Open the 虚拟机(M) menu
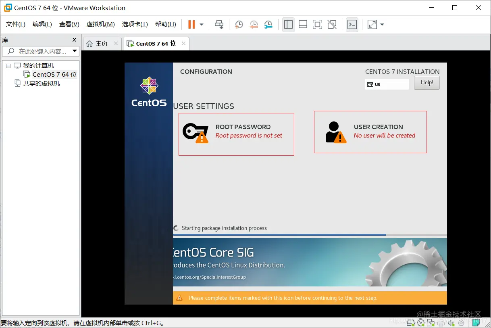Screen dimensions: 491x328 101,24
